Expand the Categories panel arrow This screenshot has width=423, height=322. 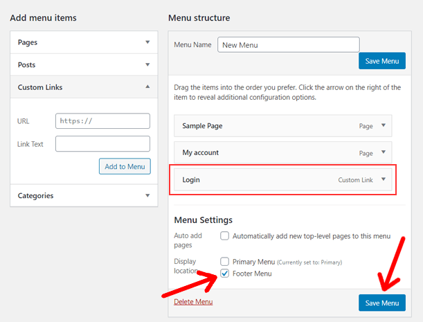147,196
